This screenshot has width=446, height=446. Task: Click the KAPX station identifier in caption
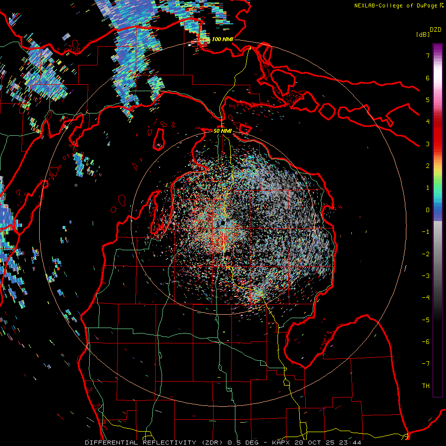click(x=281, y=443)
